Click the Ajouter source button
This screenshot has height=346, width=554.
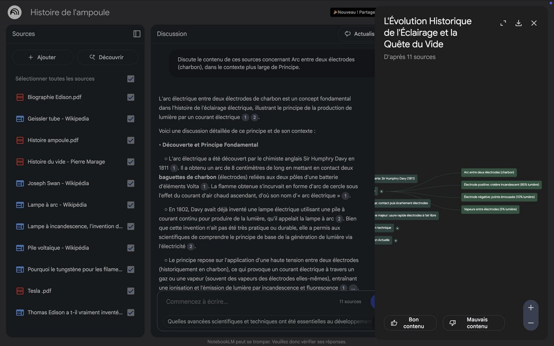click(43, 57)
